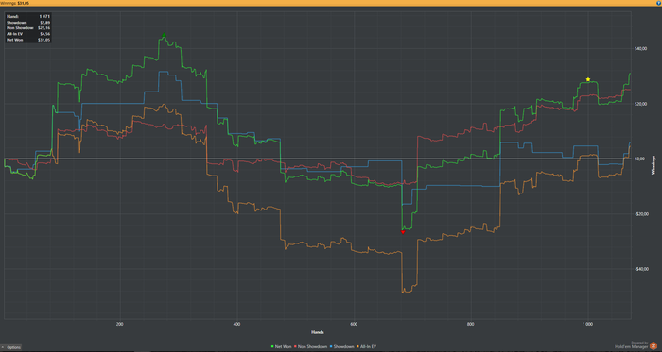662x352 pixels.
Task: Click the "Winnings: $31,05" title text
Action: 15,3
